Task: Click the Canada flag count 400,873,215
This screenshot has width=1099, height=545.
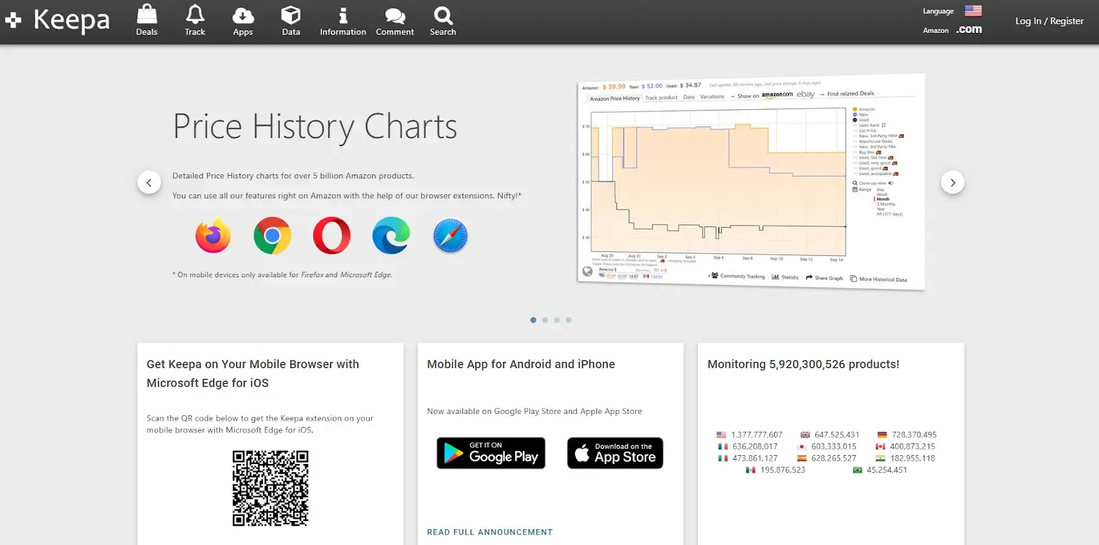Action: 905,446
